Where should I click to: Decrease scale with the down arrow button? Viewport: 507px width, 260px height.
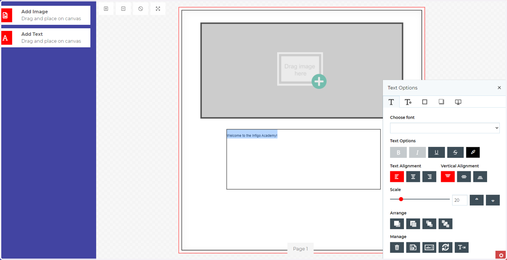[493, 200]
